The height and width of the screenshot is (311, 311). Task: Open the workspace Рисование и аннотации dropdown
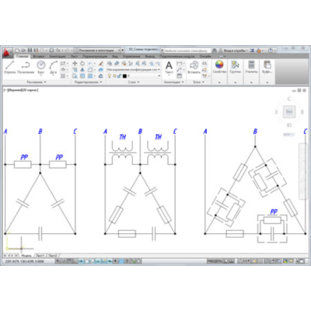click(x=97, y=50)
